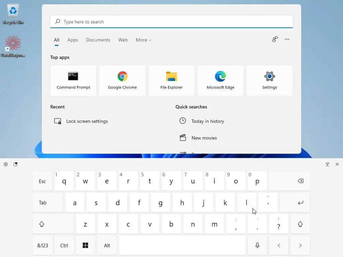Tap the Ctrl key
This screenshot has width=343, height=257.
point(64,245)
